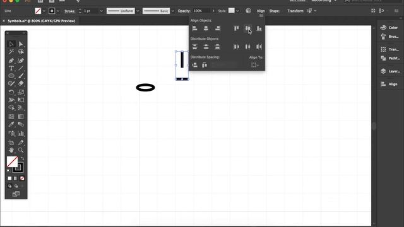The height and width of the screenshot is (227, 404).
Task: Choose the Rotate tool
Action: (x=11, y=92)
